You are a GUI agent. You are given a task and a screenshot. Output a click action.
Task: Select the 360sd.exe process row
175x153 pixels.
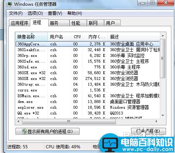tap(87, 67)
